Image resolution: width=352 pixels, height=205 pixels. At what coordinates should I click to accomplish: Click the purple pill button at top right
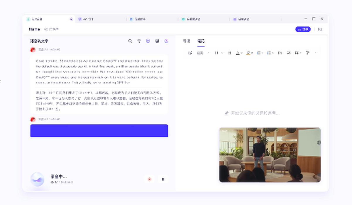pyautogui.click(x=303, y=29)
